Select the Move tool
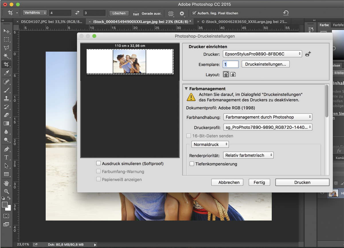This screenshot has height=248, width=344. coord(6,31)
